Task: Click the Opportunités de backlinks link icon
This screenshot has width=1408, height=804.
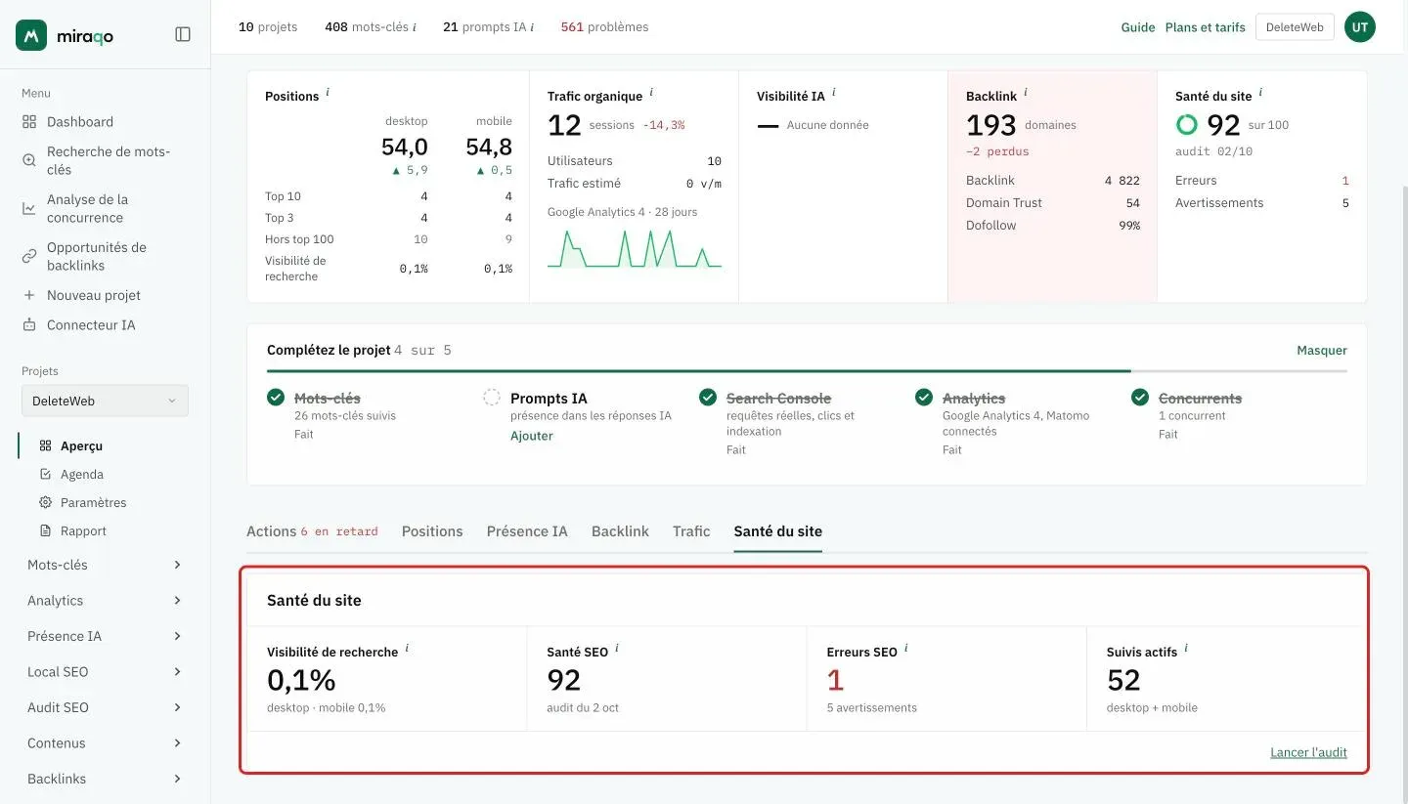Action: click(x=29, y=256)
